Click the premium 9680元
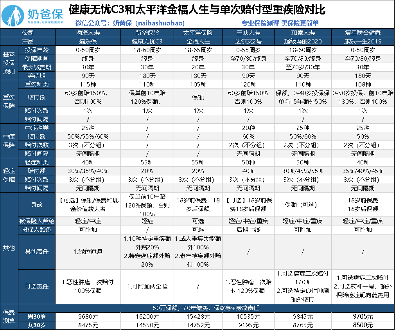Image resolution: width=395 pixels, height=330 pixels. click(x=88, y=317)
